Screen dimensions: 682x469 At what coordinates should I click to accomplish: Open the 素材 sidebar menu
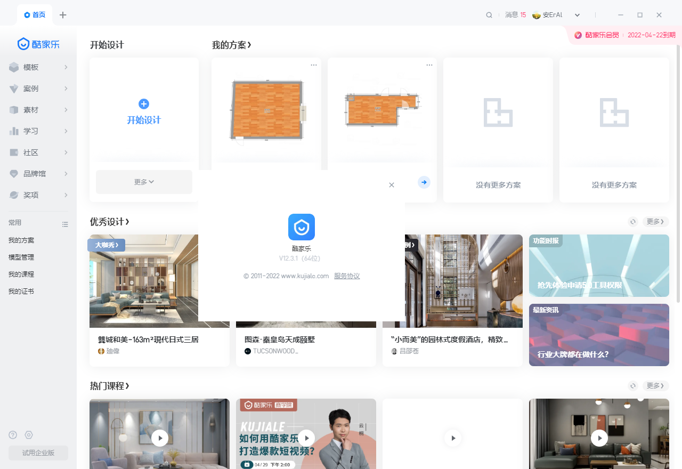click(38, 110)
